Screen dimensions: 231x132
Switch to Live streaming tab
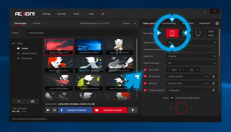pyautogui.click(x=169, y=23)
